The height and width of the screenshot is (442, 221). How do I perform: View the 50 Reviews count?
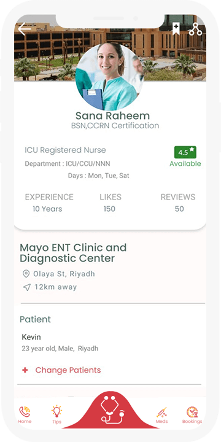[x=179, y=209]
